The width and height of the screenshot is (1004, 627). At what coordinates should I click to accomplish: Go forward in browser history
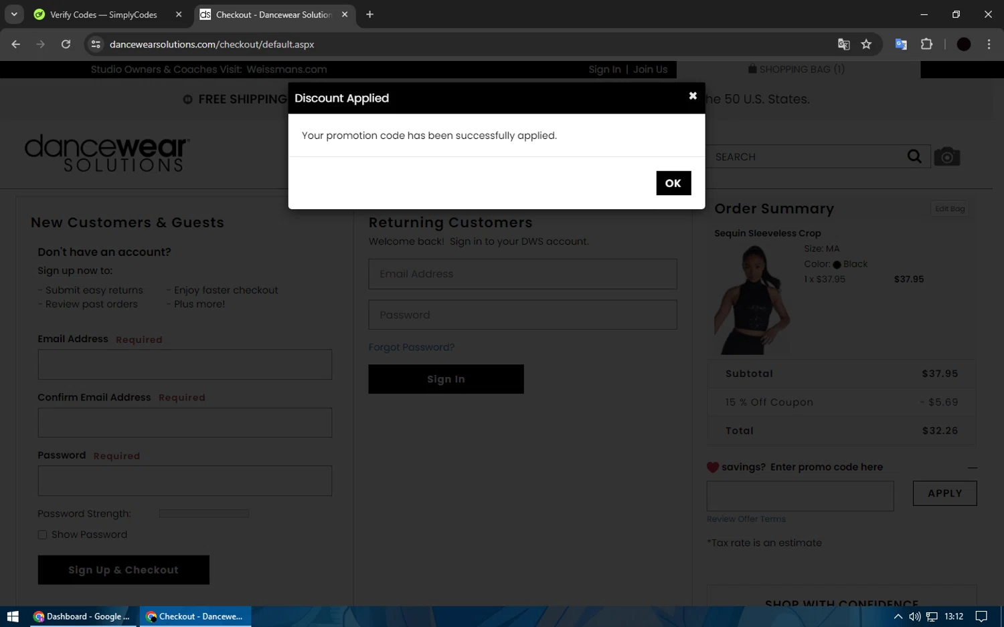click(41, 44)
